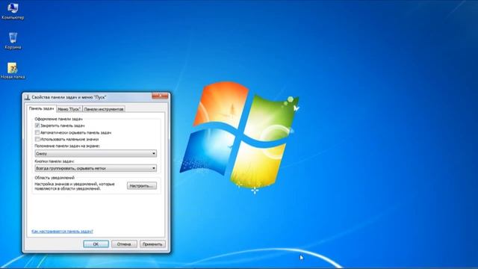
Task: Enable Автоматически скрывать панель задач
Action: [x=37, y=132]
